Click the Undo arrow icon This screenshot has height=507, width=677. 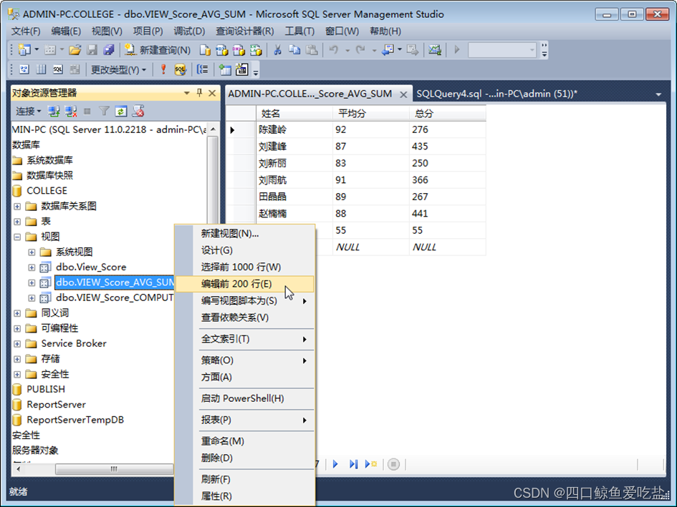point(334,50)
